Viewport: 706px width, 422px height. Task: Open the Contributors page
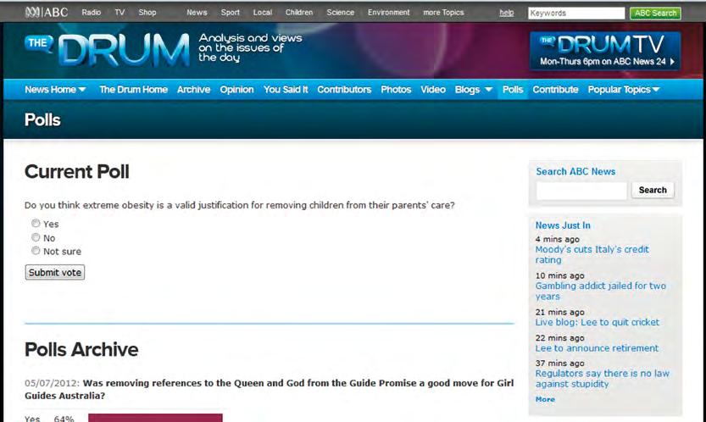click(344, 90)
